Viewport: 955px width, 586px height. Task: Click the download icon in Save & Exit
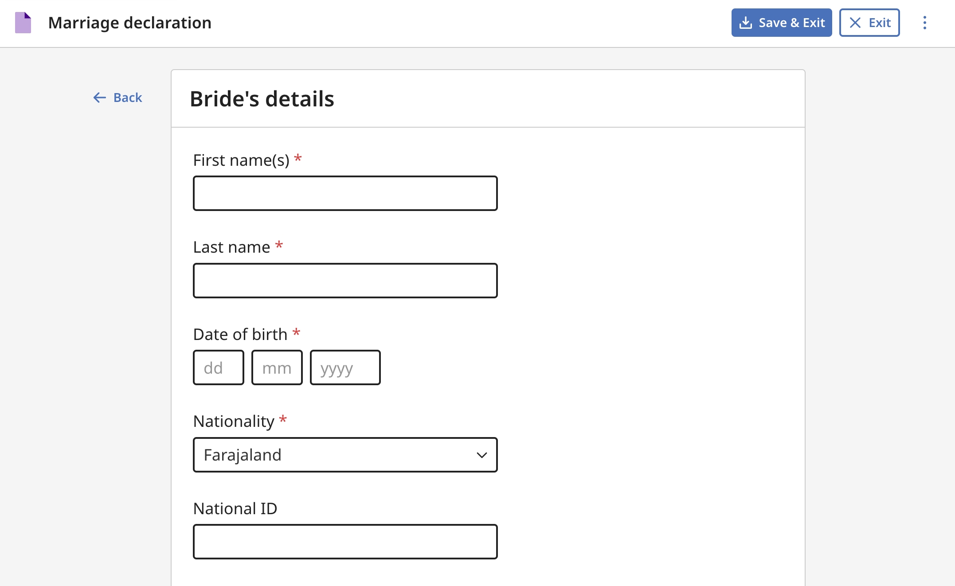[746, 23]
